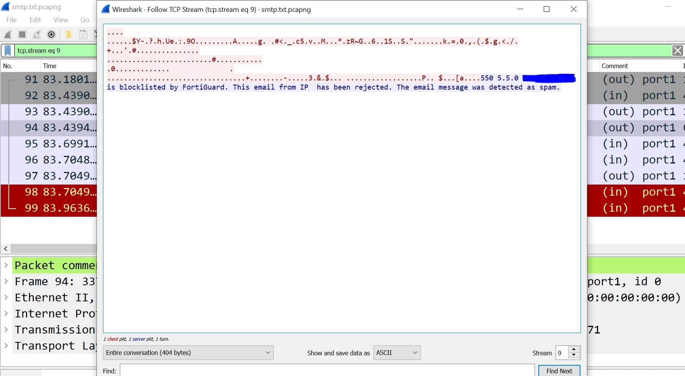
Task: Expand the Internet Protocol tree item
Action: point(6,313)
